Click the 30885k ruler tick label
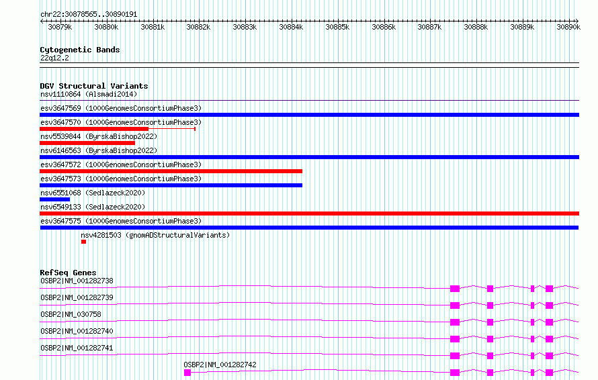 coord(337,27)
